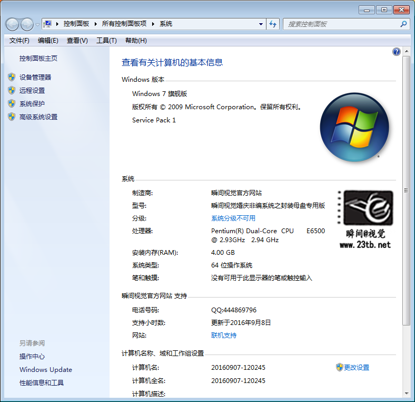Click the QQ:444869796 phone value
Image resolution: width=415 pixels, height=402 pixels.
(x=234, y=310)
